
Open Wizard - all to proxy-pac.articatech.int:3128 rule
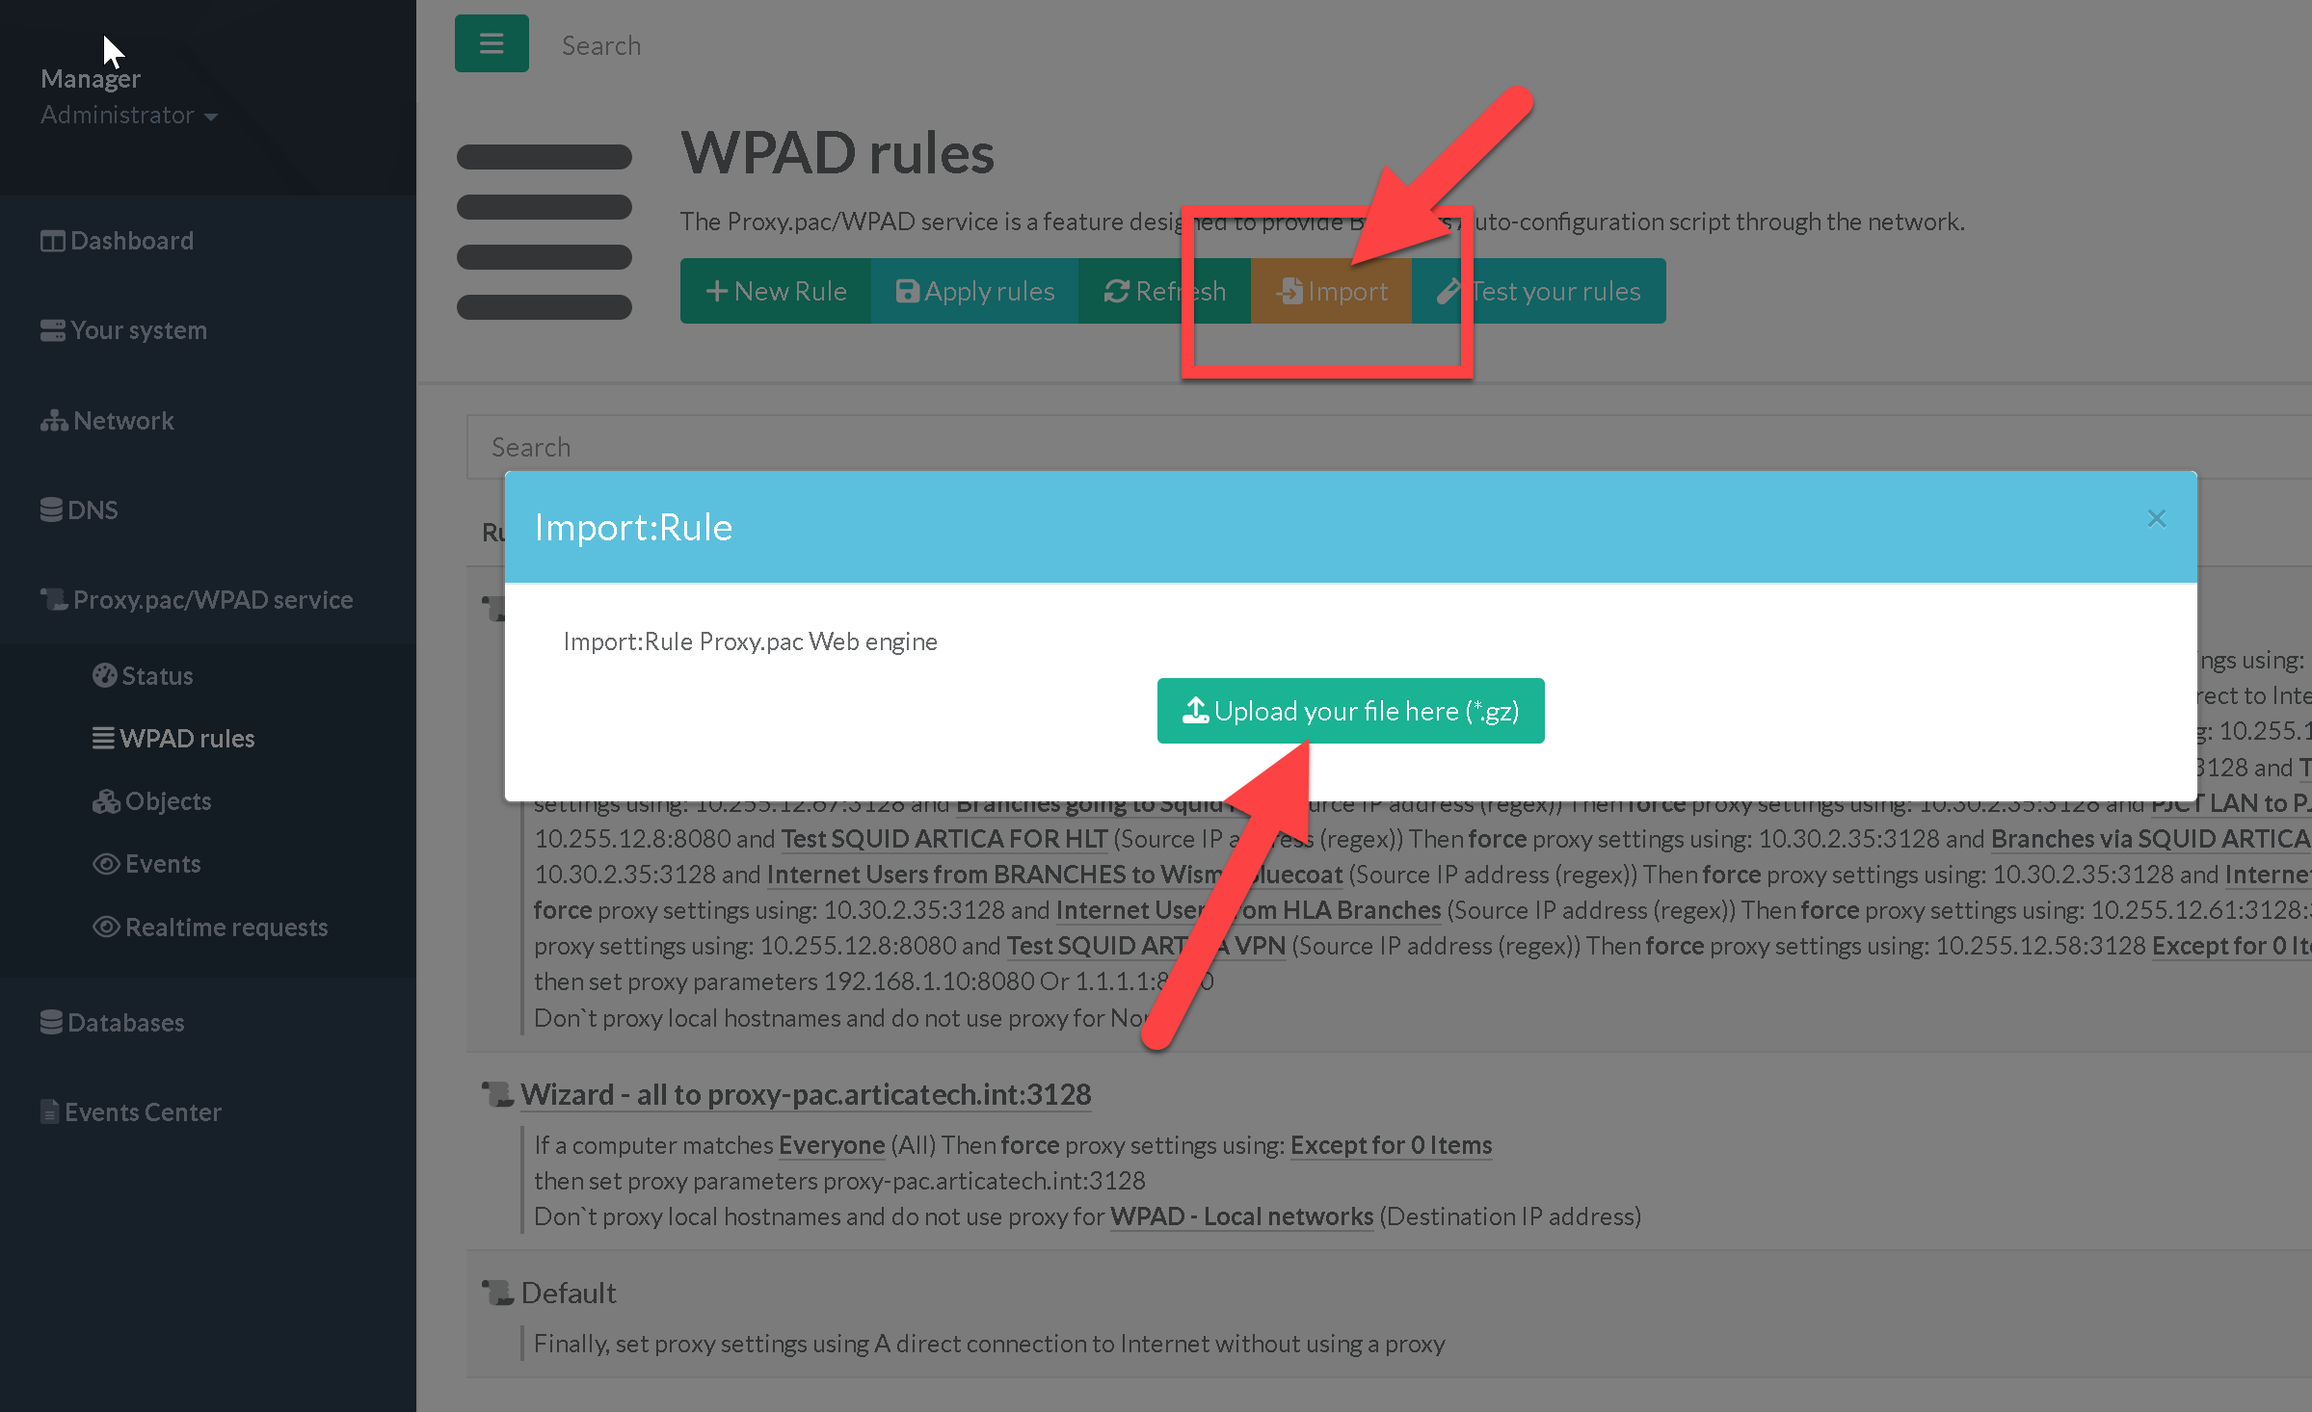pos(806,1094)
